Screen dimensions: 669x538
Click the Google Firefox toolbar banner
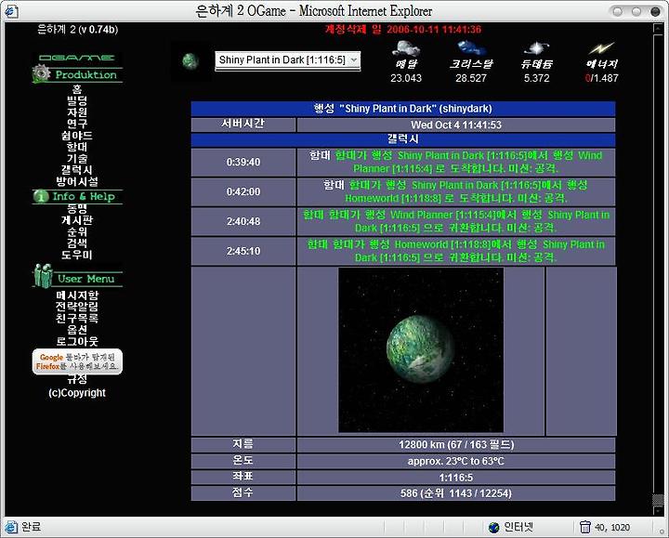pos(77,361)
